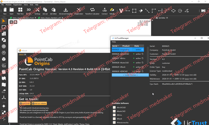Switch to Tiled View in toolbar
209x125 pixels.
click(x=20, y=11)
